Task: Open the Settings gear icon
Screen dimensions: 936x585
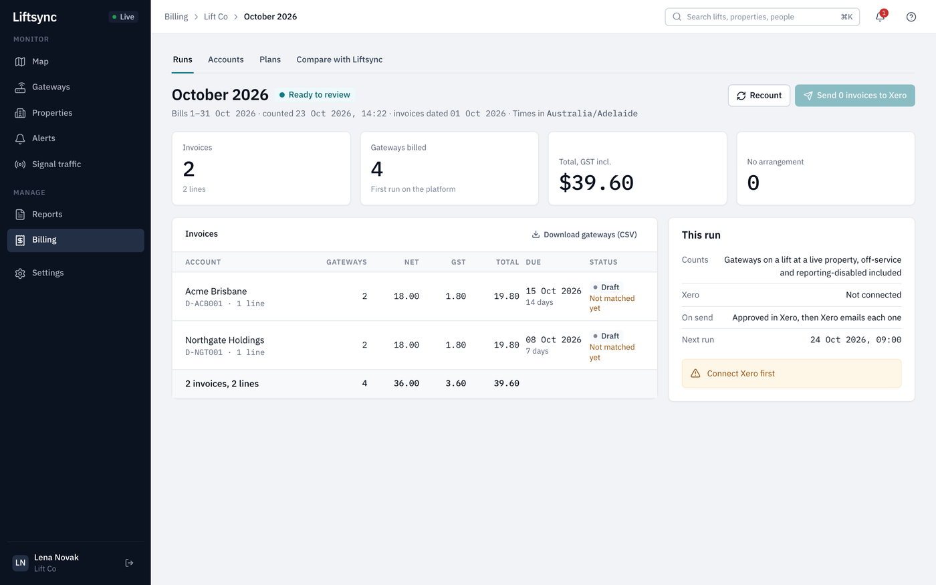Action: pos(20,273)
